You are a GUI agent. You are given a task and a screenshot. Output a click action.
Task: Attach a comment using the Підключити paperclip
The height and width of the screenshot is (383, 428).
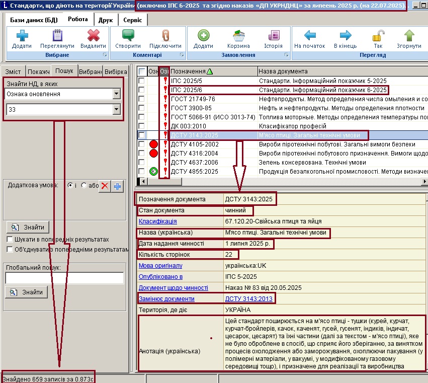(165, 36)
